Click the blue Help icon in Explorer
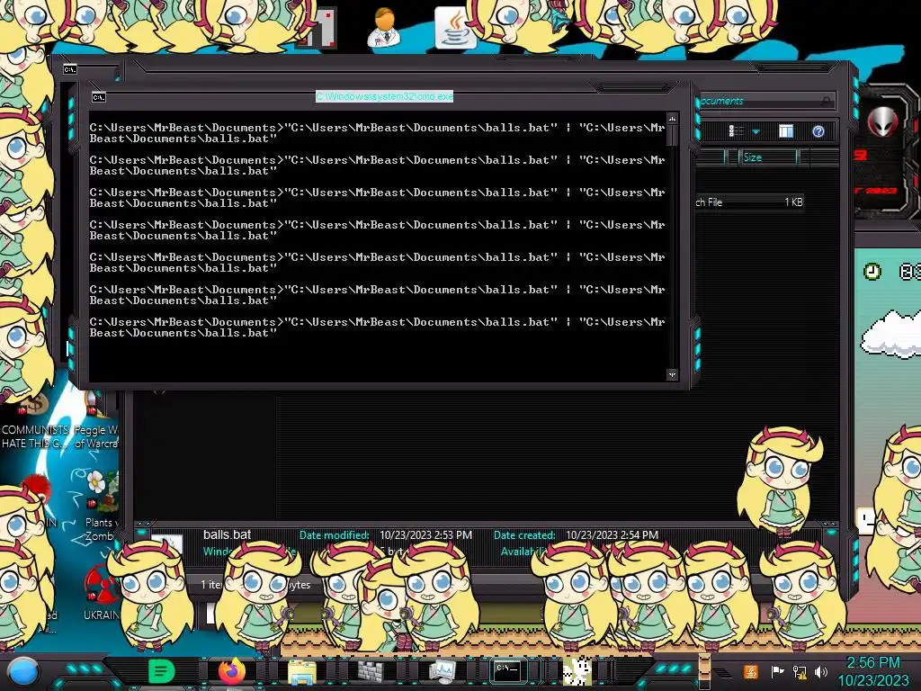 pos(818,131)
